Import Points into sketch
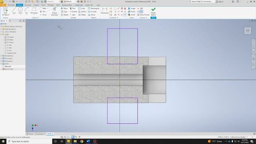The height and width of the screenshot is (144, 256). [132, 12]
